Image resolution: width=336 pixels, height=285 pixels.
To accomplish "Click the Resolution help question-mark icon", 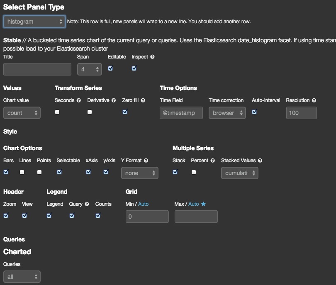I will (314, 100).
